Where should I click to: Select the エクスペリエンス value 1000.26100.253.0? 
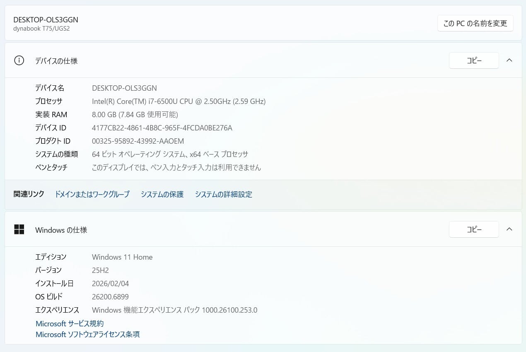tap(174, 310)
